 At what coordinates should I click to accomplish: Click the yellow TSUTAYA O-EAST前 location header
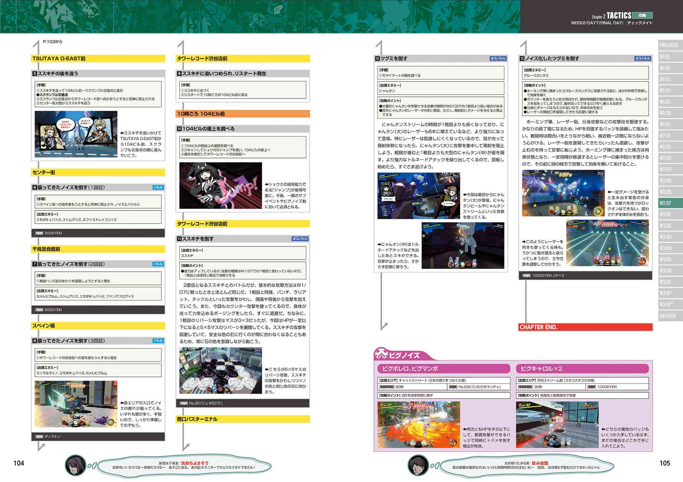point(98,59)
